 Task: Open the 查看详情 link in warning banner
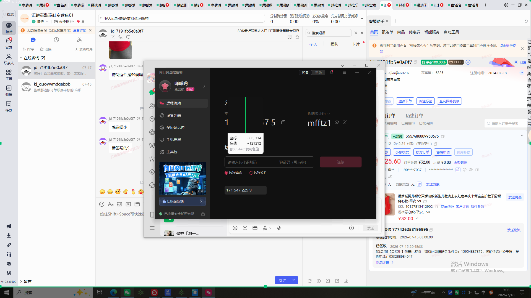click(80, 30)
